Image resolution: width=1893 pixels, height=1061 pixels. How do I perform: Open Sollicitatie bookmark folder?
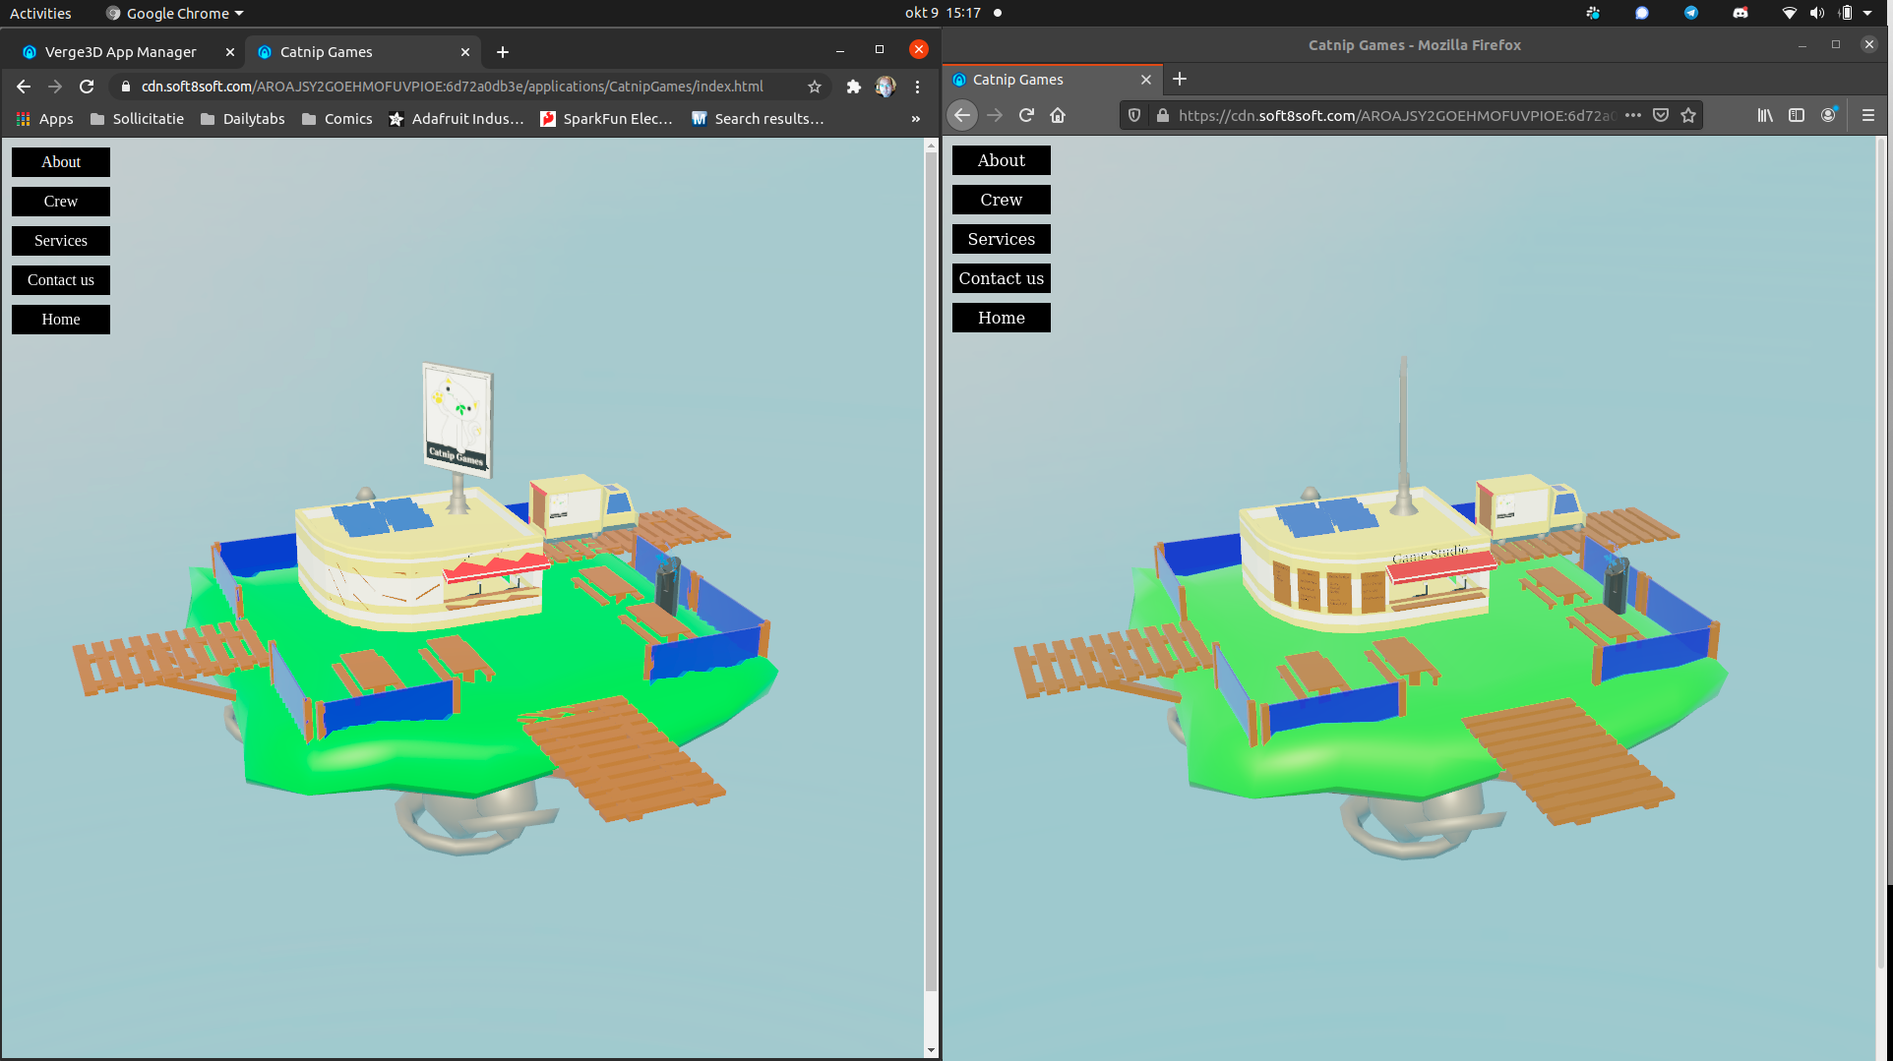point(137,119)
